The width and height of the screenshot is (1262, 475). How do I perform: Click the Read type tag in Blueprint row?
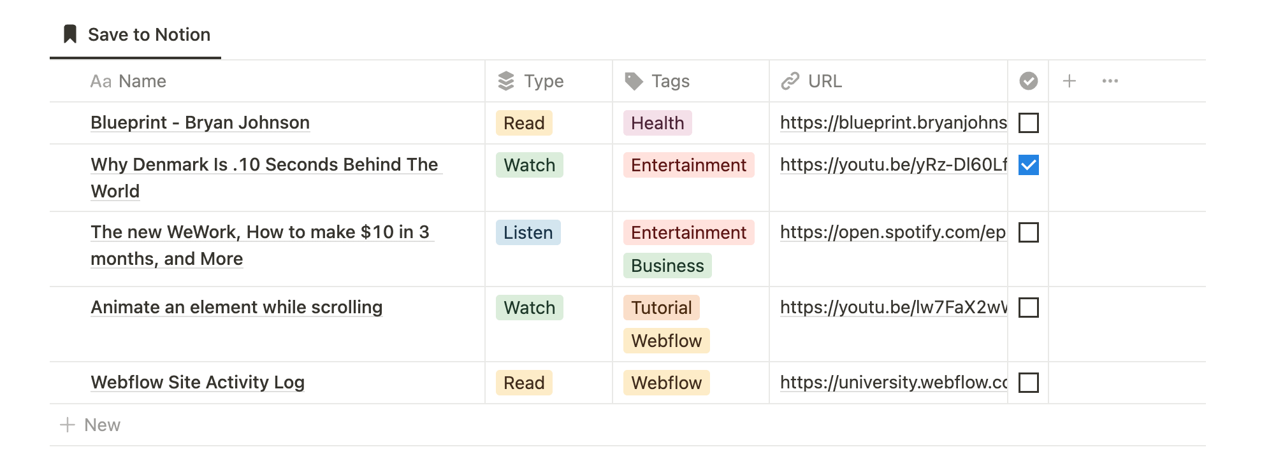(524, 123)
